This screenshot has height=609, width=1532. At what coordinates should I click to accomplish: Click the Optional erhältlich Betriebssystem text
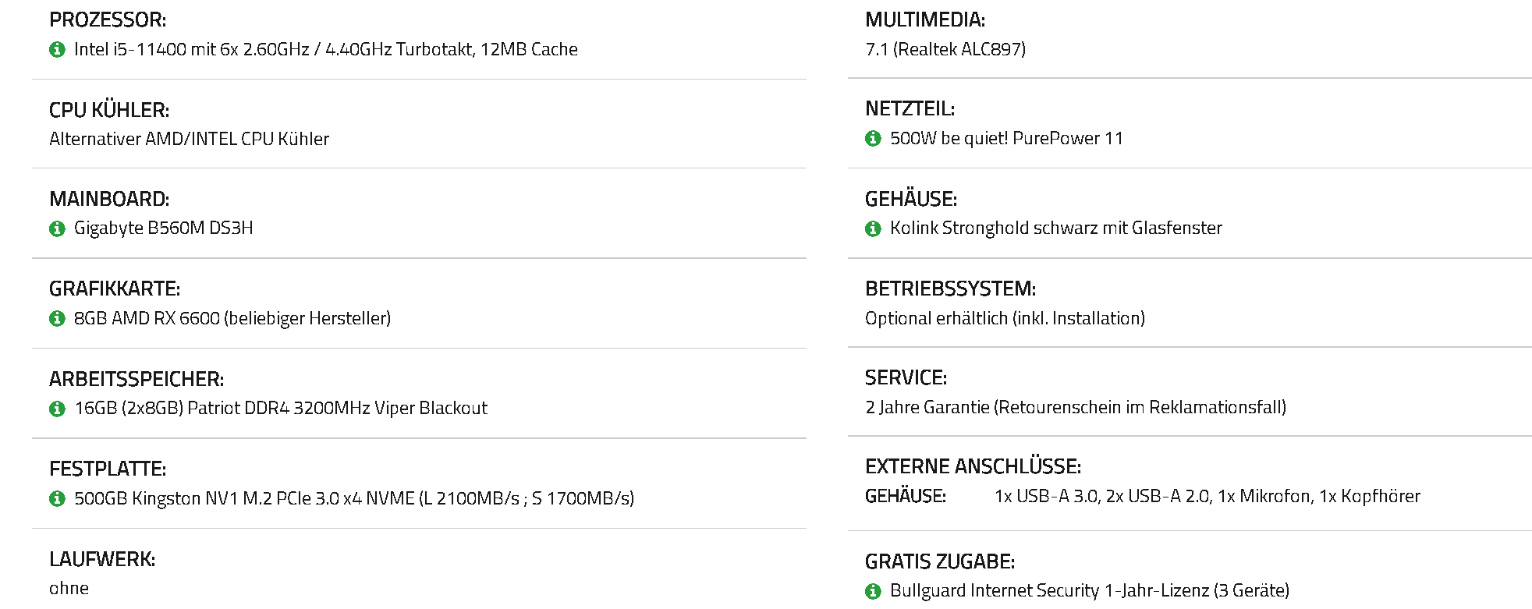coord(1005,318)
